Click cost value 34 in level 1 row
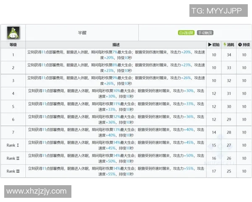Viewport: 252px width, 202px height. pos(229,55)
